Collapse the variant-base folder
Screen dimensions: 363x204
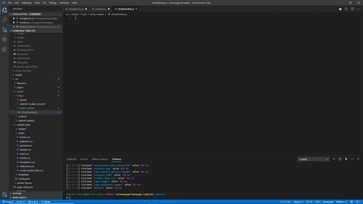pos(36,125)
